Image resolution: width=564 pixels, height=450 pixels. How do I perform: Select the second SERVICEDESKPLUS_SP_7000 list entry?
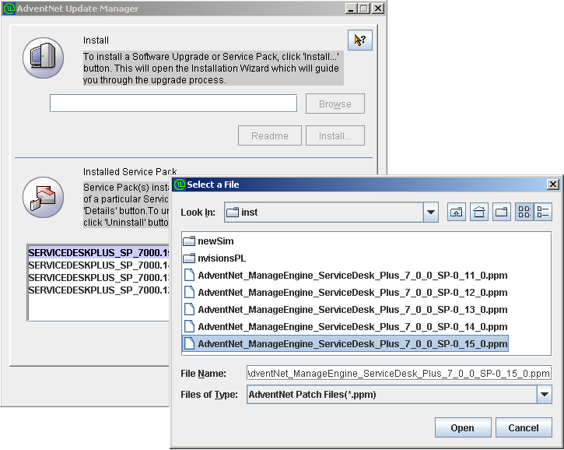point(99,265)
